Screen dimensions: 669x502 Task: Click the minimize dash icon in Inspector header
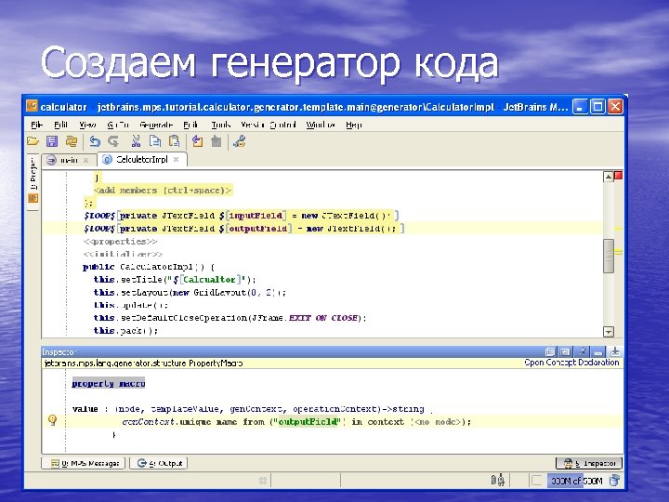(598, 351)
